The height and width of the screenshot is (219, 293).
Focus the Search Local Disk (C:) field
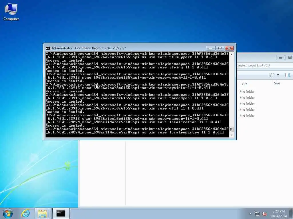265,65
